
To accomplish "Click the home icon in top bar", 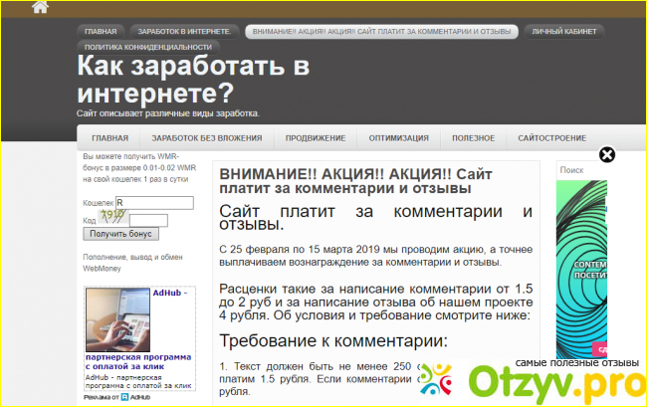I will pos(40,7).
